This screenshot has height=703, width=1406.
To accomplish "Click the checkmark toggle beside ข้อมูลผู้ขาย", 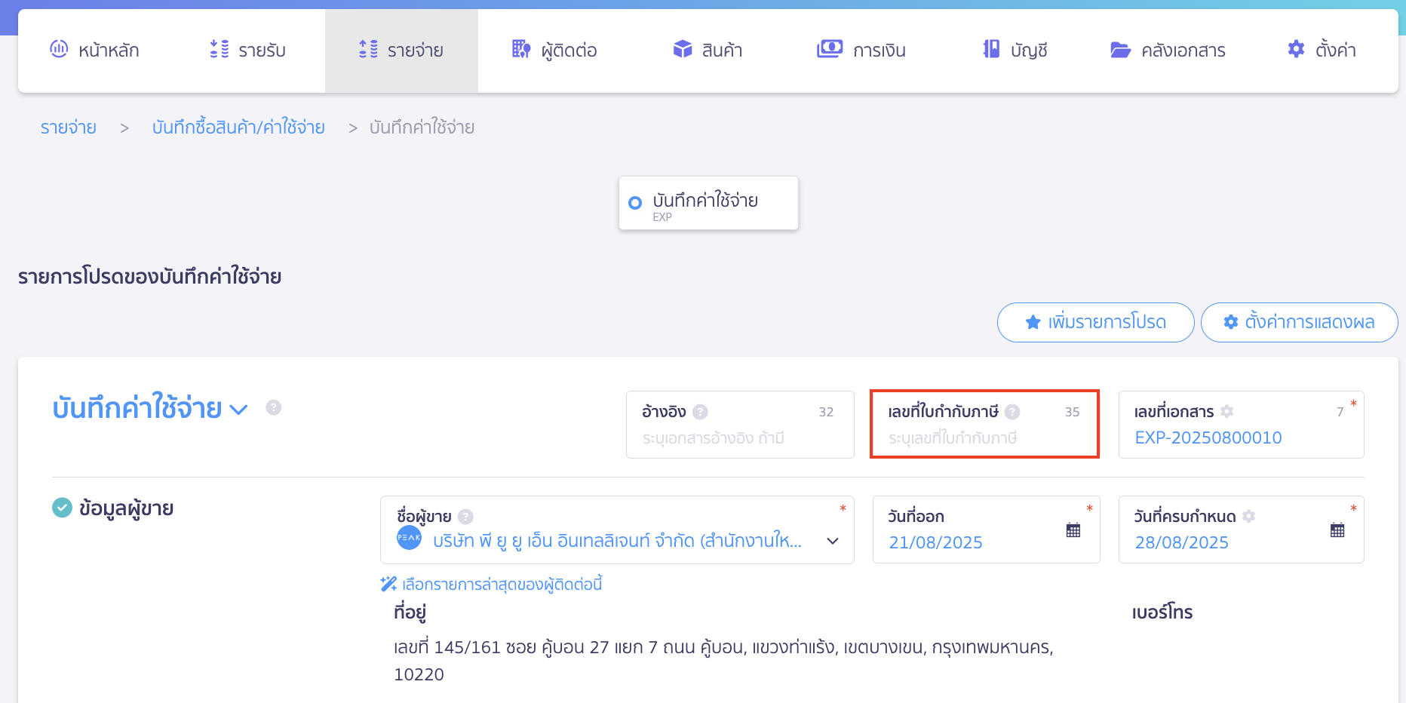I will 62,508.
